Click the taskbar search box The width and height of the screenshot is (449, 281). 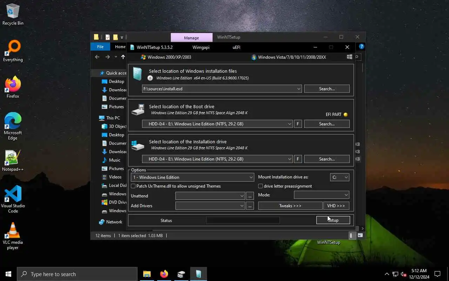point(77,274)
